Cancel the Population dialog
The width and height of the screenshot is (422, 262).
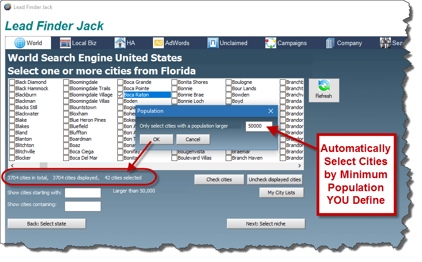193,139
